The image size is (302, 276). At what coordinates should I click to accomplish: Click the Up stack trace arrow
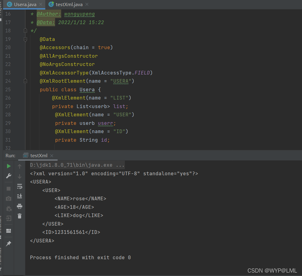coord(20,166)
